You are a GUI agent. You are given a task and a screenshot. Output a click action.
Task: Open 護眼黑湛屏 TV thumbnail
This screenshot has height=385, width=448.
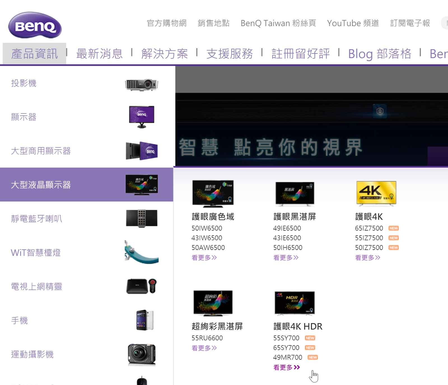(295, 194)
